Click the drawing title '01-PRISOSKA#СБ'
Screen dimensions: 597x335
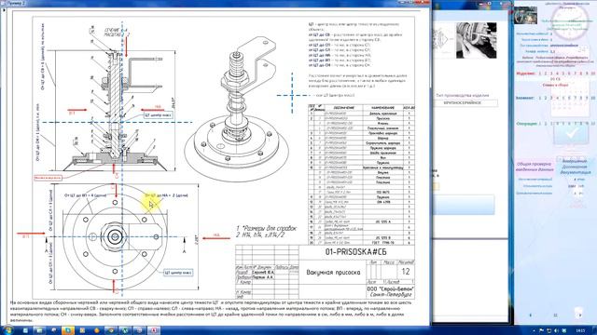click(356, 252)
